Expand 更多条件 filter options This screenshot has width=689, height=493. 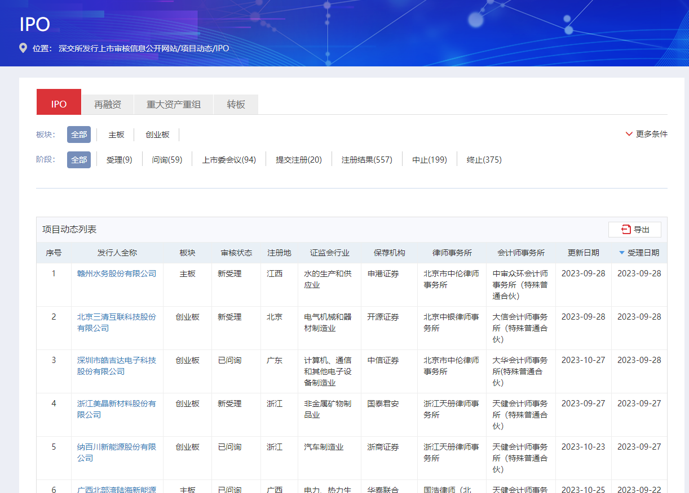pos(646,134)
